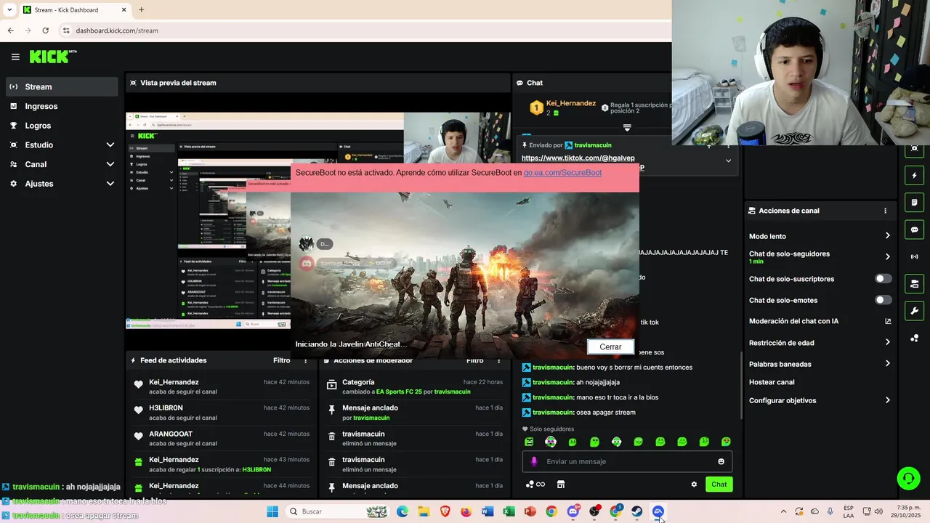Reload the browser page

coord(45,31)
